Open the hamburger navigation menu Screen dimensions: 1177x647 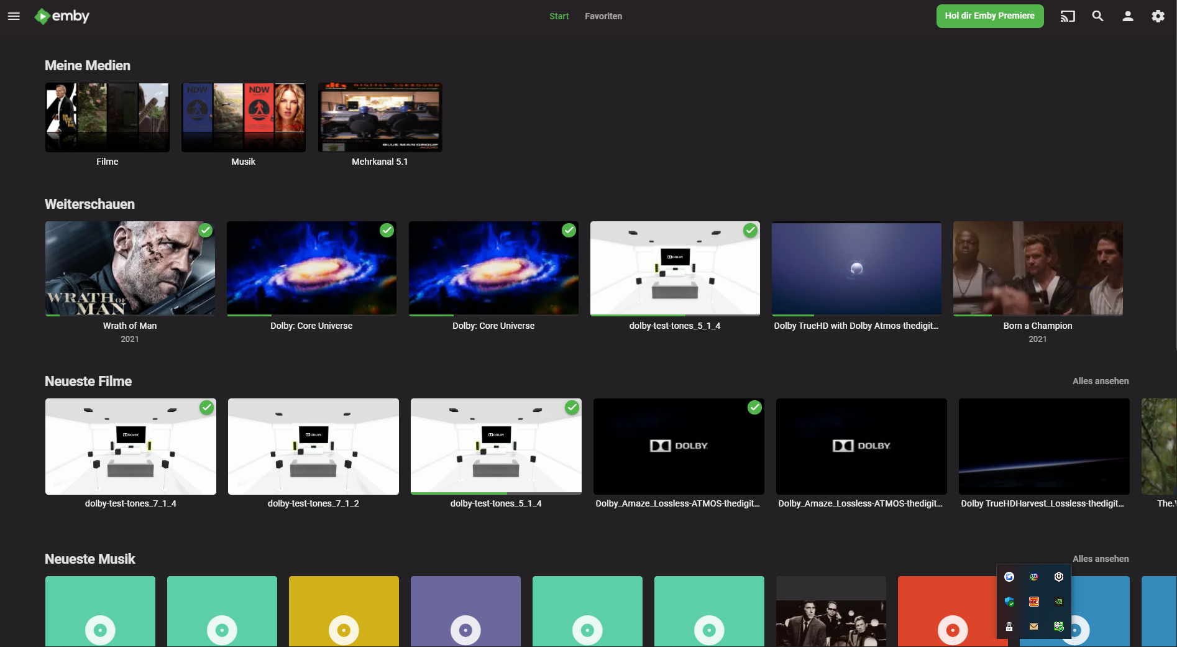[14, 16]
